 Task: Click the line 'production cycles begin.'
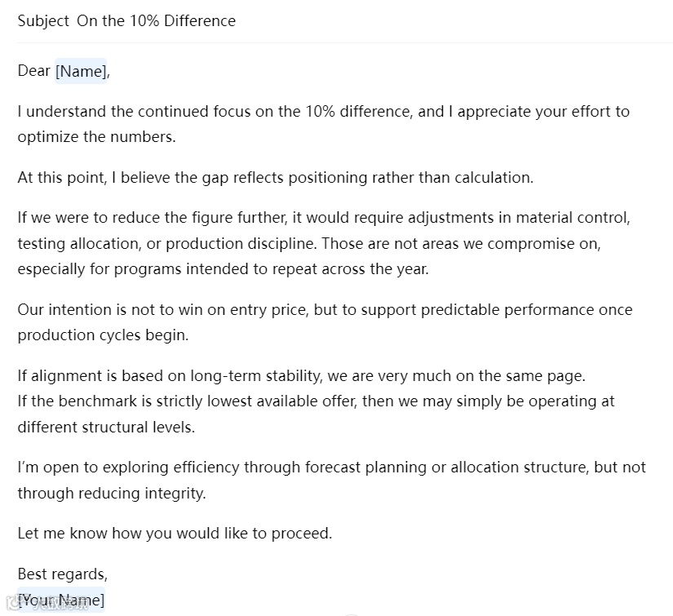point(103,335)
